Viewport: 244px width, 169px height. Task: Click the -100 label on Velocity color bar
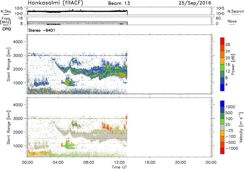[x=231, y=136]
